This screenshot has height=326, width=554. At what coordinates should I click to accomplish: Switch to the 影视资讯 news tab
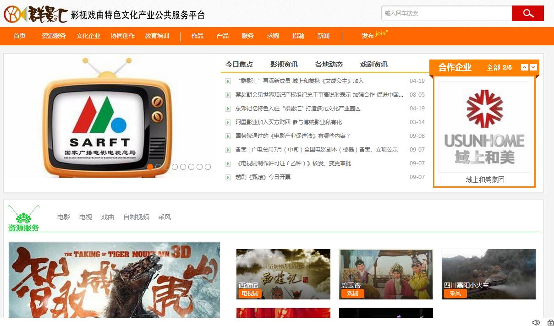tap(284, 65)
